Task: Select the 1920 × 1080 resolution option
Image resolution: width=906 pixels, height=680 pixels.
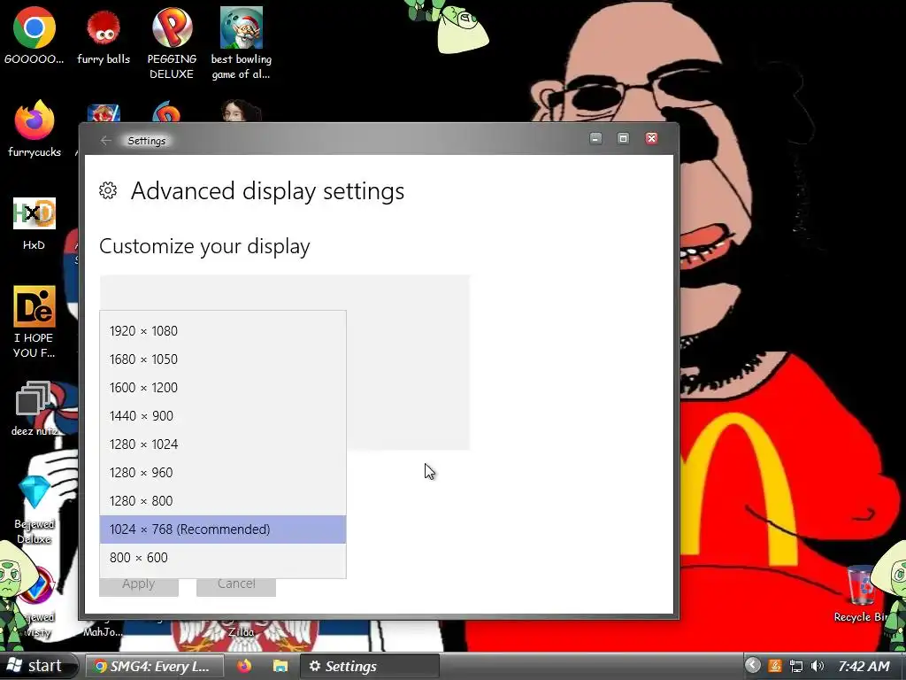Action: tap(222, 331)
